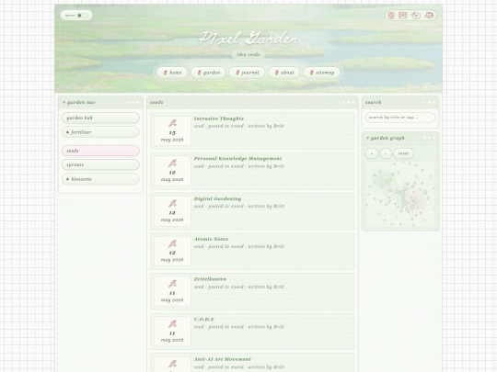Viewport: 497px width, 372px height.
Task: Click author Britt under Atomic Notes
Action: pyautogui.click(x=279, y=246)
